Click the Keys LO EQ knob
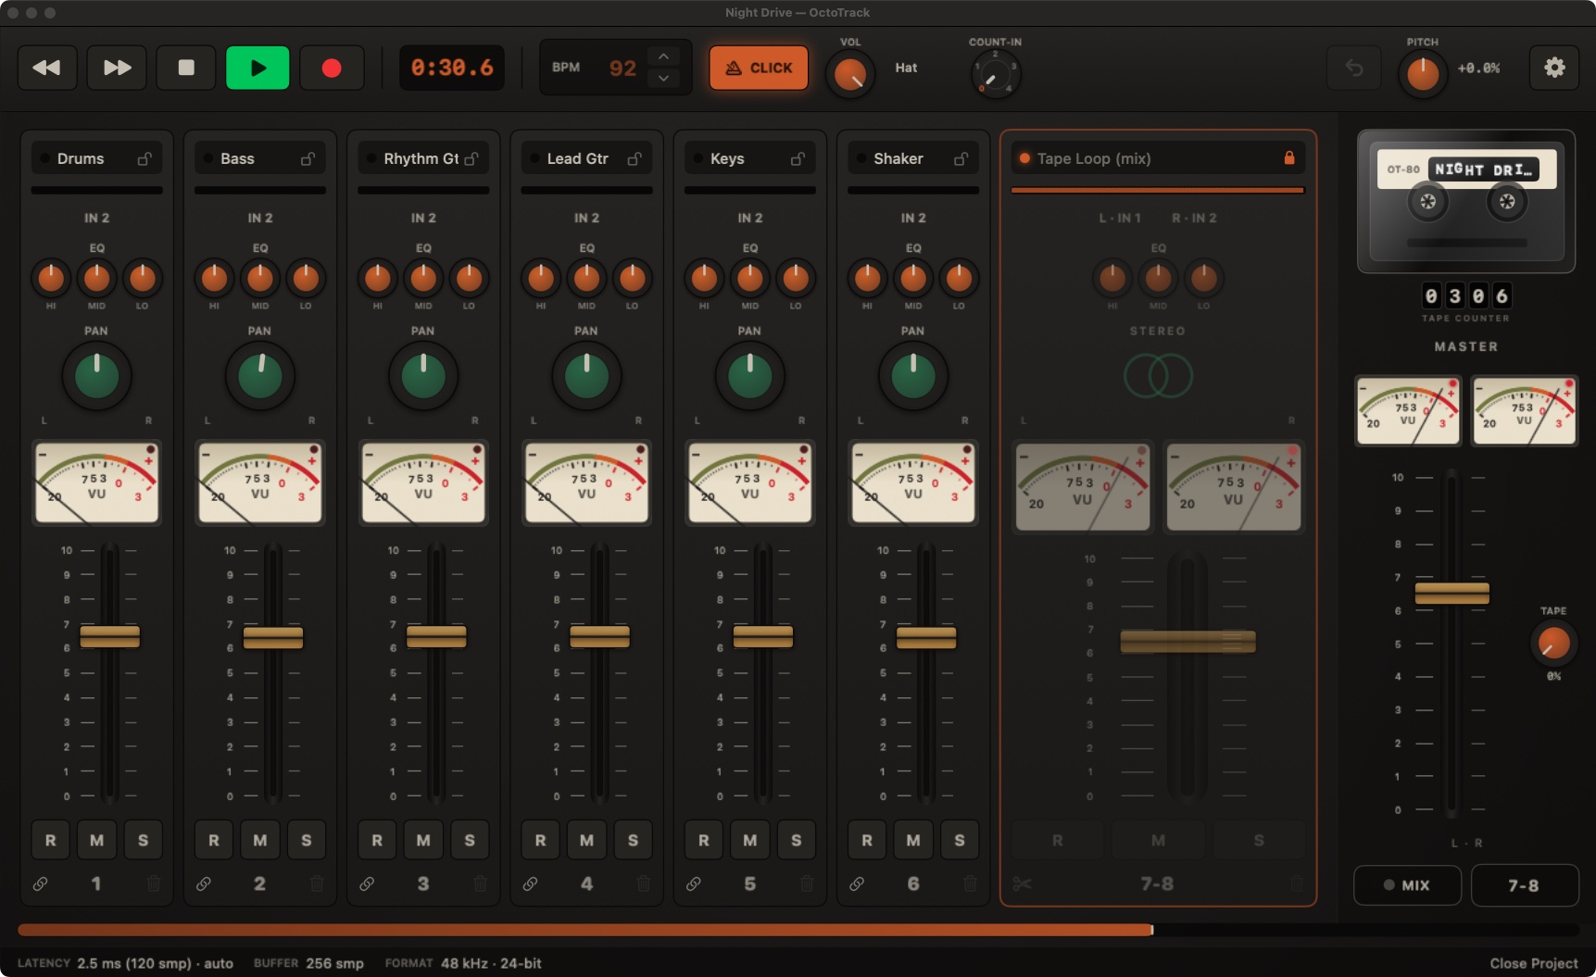Screen dimensions: 1596x977 click(x=796, y=277)
